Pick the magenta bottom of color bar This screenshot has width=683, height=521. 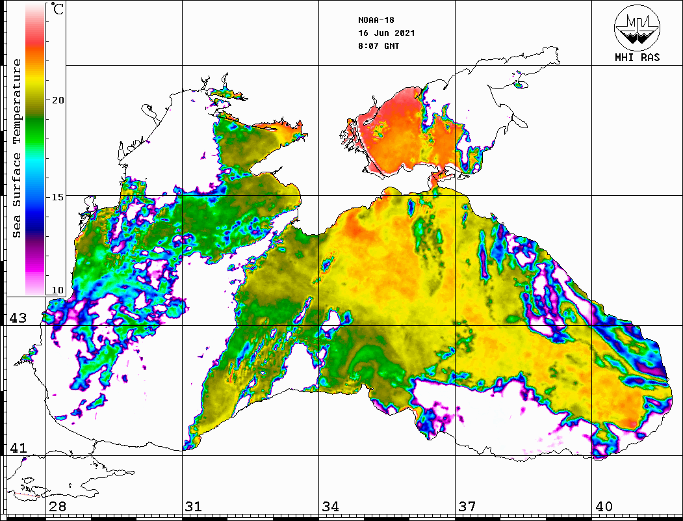click(x=35, y=266)
